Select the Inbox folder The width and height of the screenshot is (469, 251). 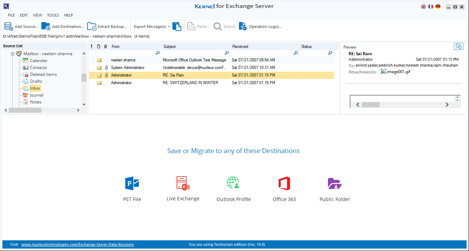(x=35, y=88)
